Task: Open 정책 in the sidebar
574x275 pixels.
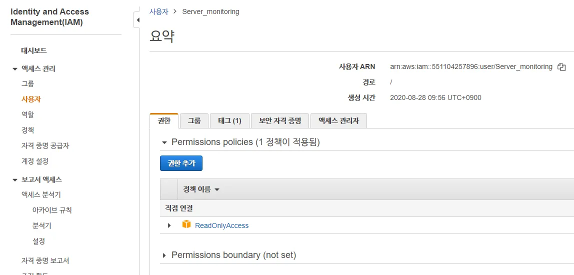Action: pyautogui.click(x=27, y=130)
